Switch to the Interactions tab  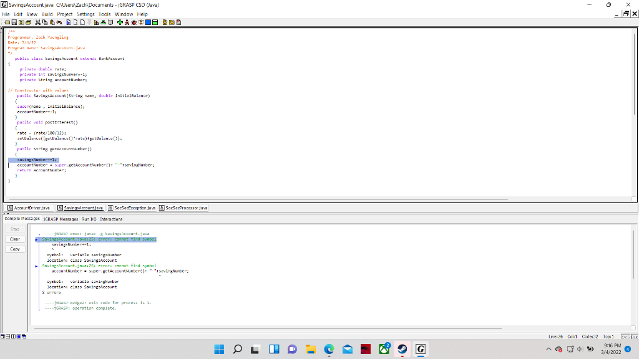coord(111,219)
